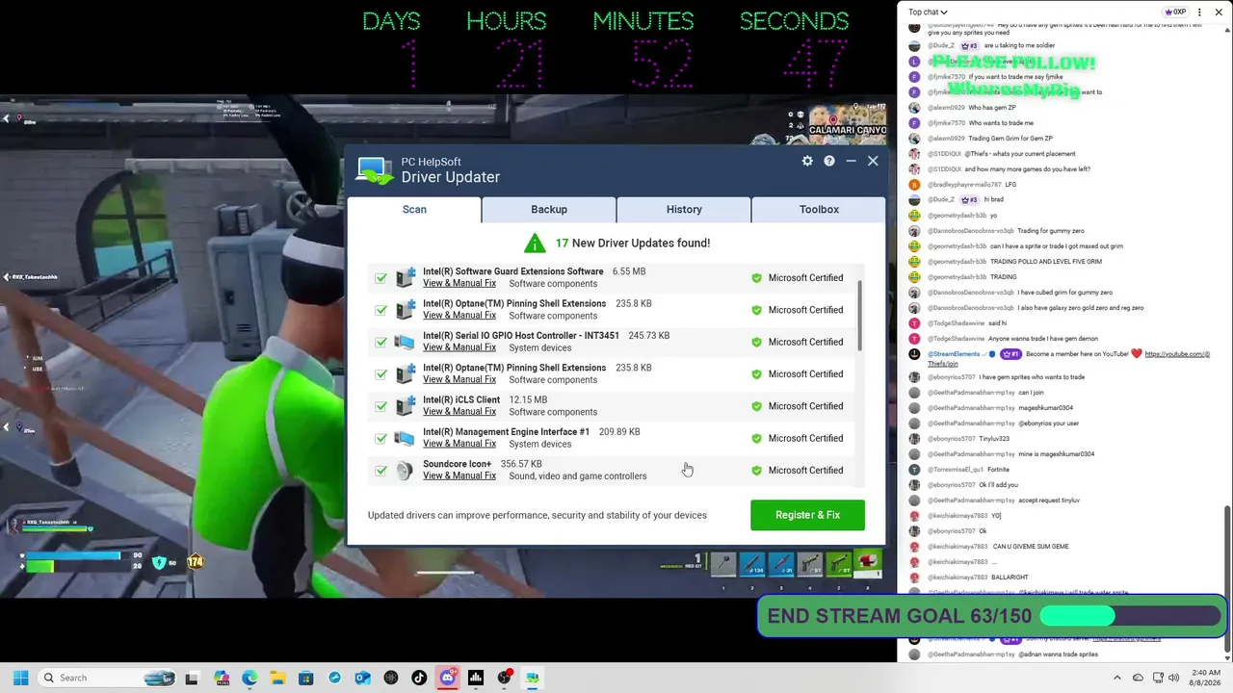Viewport: 1233px width, 693px height.
Task: Click the Soundcore Icon+ certified shield icon
Action: [756, 471]
